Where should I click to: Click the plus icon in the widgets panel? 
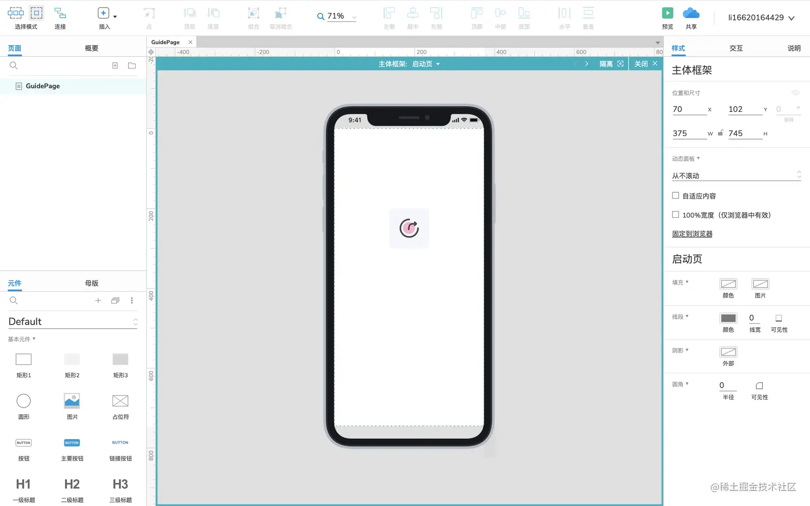click(98, 300)
